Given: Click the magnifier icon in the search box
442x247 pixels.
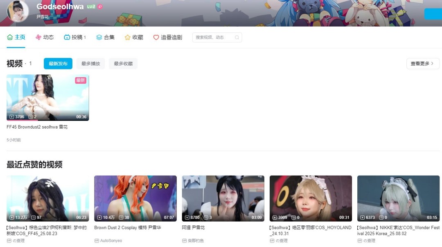Looking at the screenshot, I should click(x=237, y=37).
